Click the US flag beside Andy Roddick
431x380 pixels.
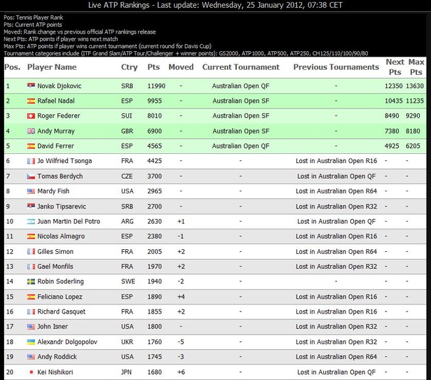coord(31,357)
